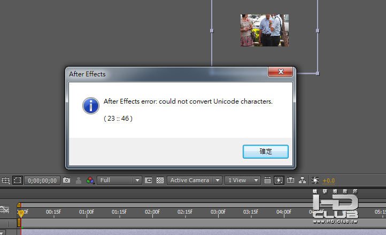
Task: Click the +0.0 exposure value
Action: 329,181
